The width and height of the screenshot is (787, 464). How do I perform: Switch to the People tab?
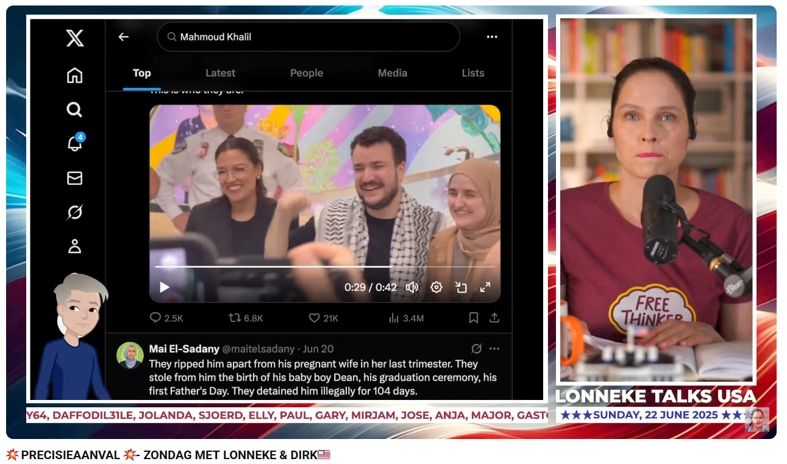point(307,73)
